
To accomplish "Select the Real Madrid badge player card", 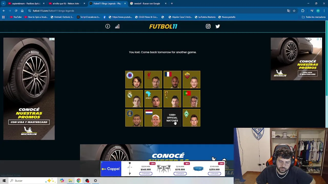I will pyautogui.click(x=134, y=99).
